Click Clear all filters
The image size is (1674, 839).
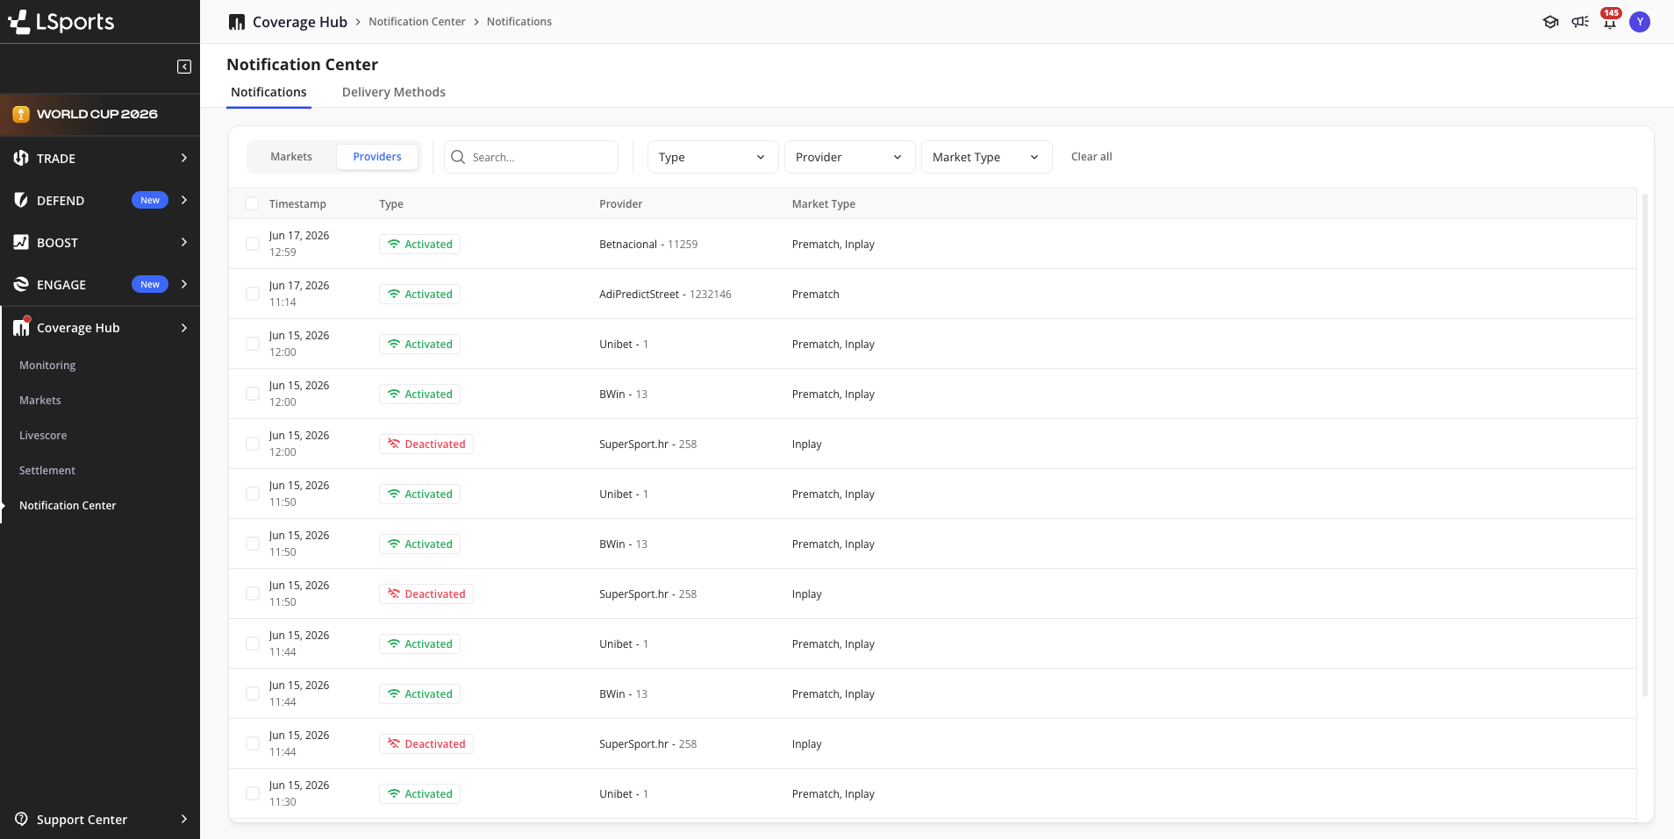point(1091,157)
